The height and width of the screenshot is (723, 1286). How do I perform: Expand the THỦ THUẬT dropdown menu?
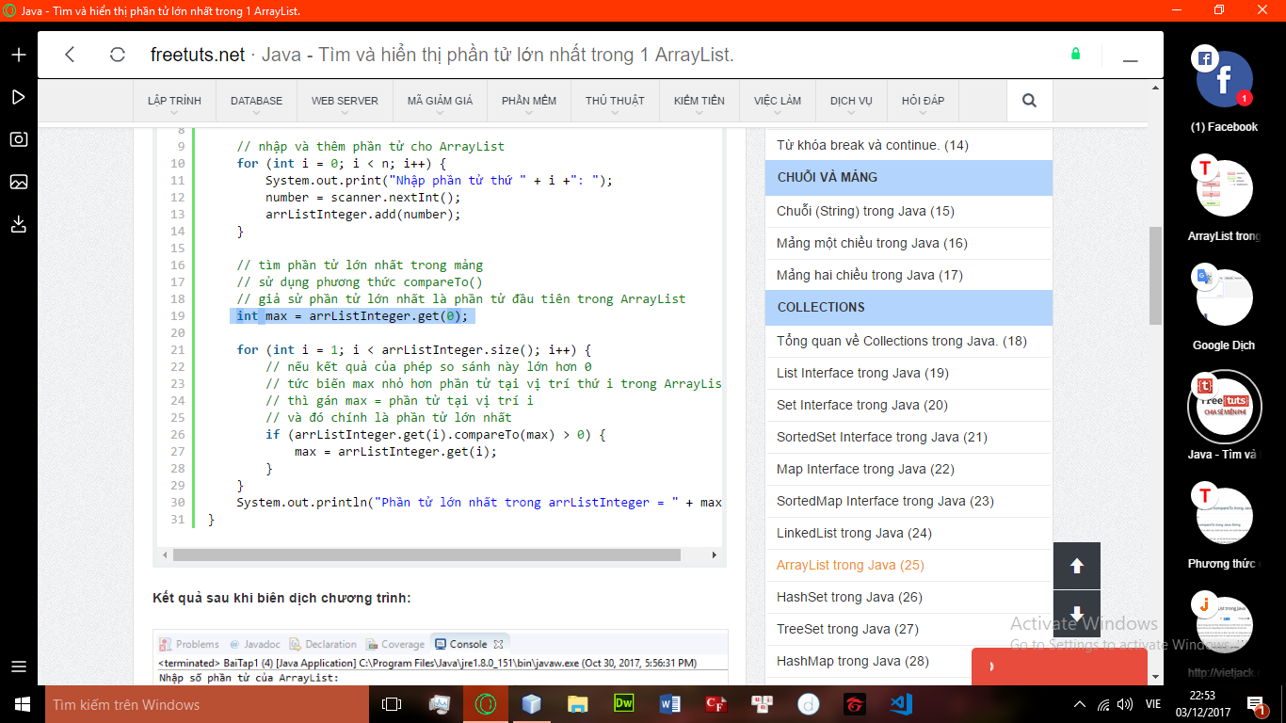[x=615, y=102]
